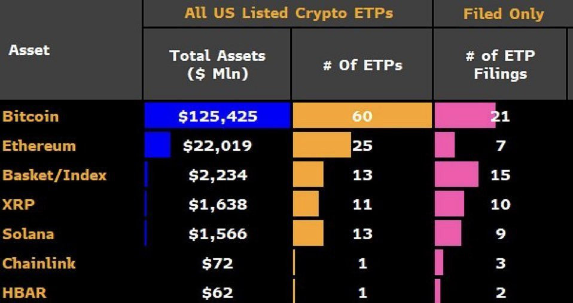
Task: Click XRP's $1,638 total assets value
Action: (218, 205)
